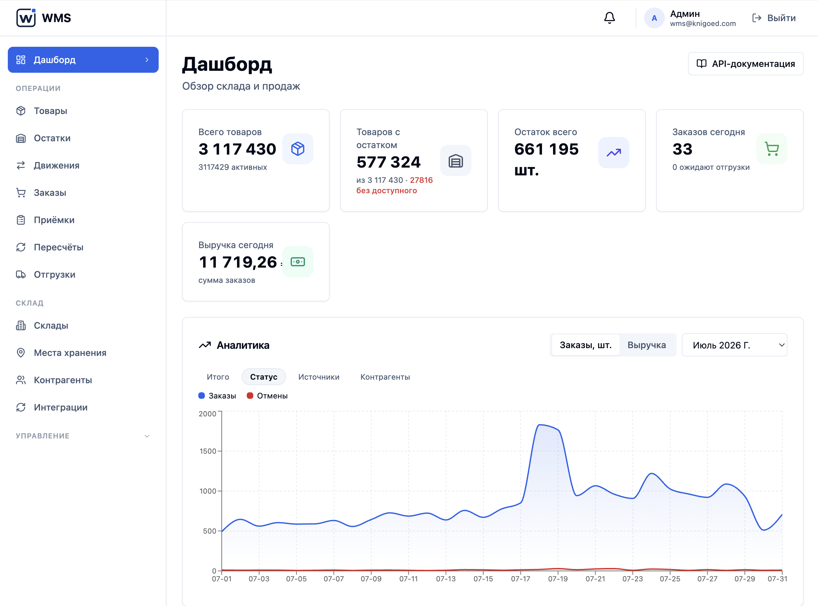Toggle the blue Заказы legend swatch
The image size is (818, 606).
pos(202,396)
